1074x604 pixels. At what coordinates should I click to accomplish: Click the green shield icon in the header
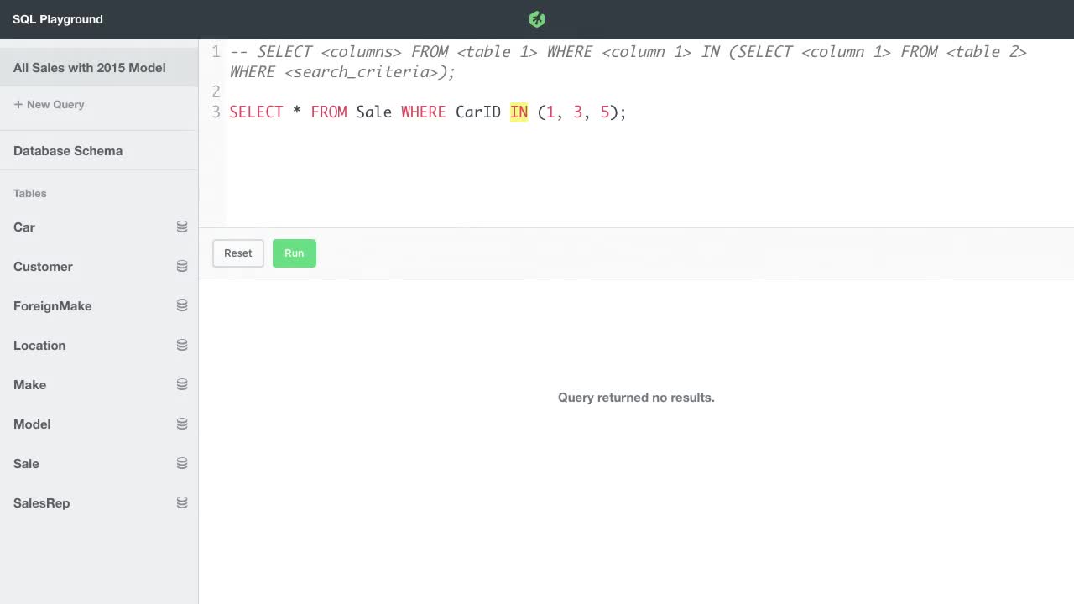[x=537, y=18]
